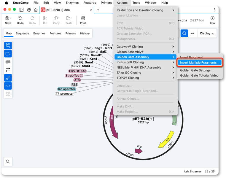226x178 pixels.
Task: Highlight Golden Gate Assembly menu item
Action: 145,57
